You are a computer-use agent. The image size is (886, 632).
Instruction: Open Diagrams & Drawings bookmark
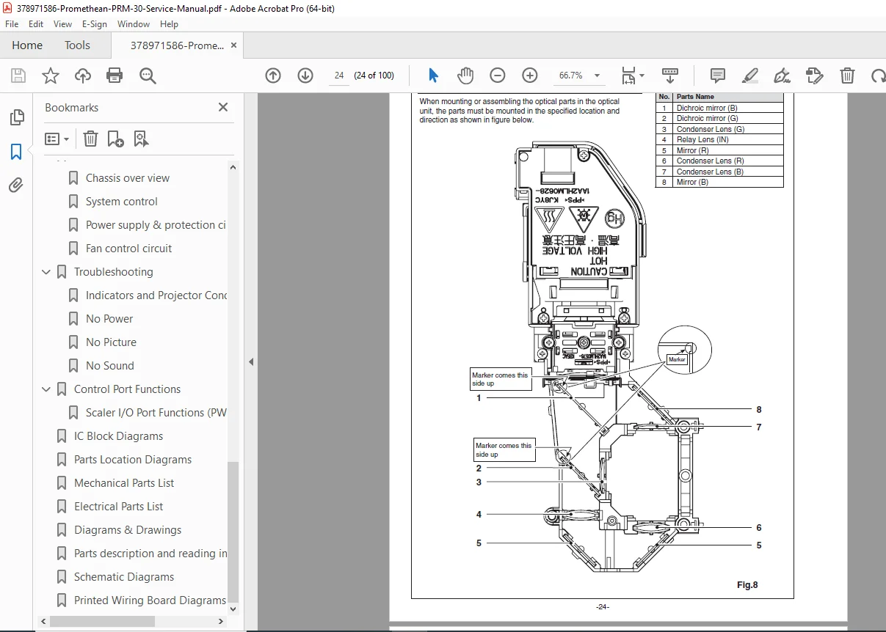pos(128,530)
